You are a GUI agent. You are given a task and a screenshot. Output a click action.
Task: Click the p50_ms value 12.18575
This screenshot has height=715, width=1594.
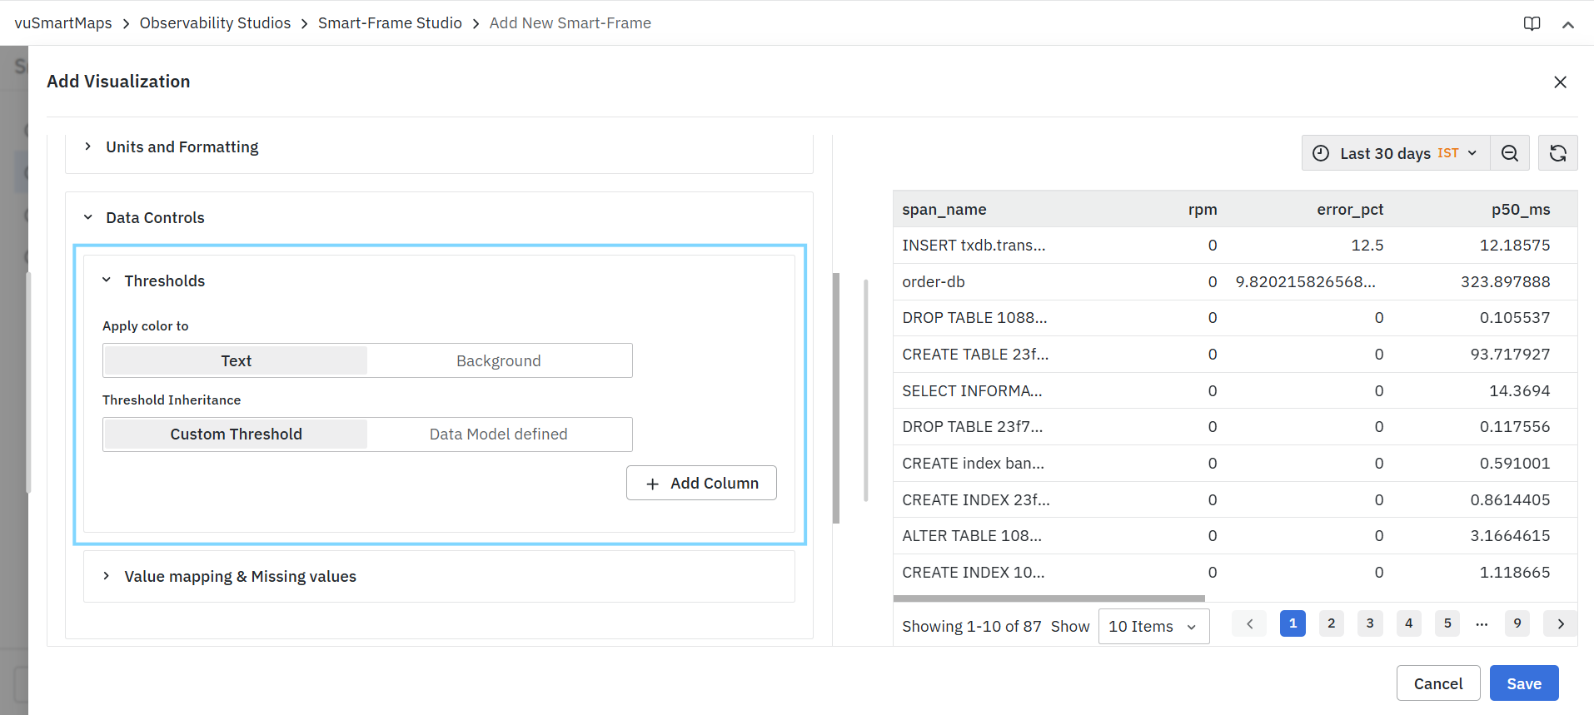click(x=1515, y=246)
